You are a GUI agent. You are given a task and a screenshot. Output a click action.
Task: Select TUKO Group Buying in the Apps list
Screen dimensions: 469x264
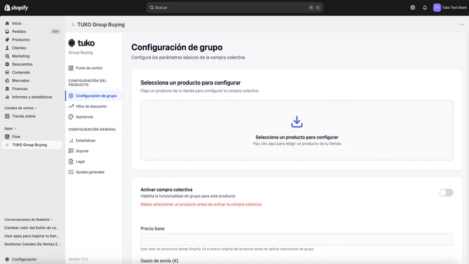click(x=32, y=145)
